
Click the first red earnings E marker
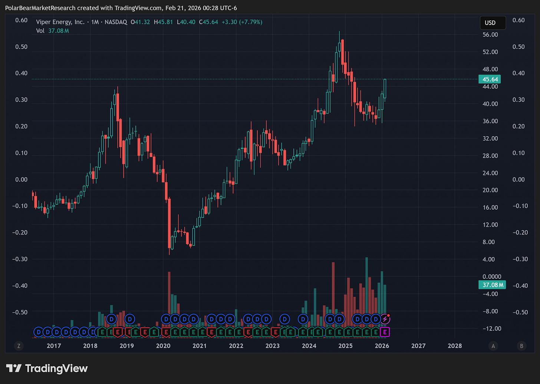point(118,332)
